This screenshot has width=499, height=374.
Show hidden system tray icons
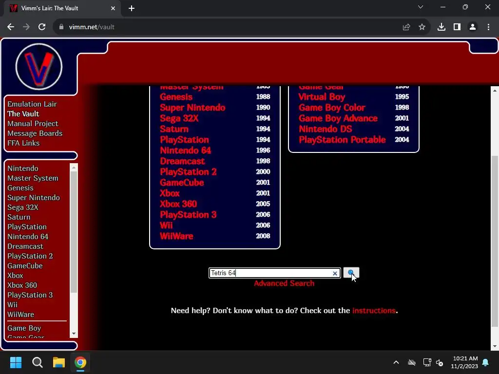pos(396,362)
